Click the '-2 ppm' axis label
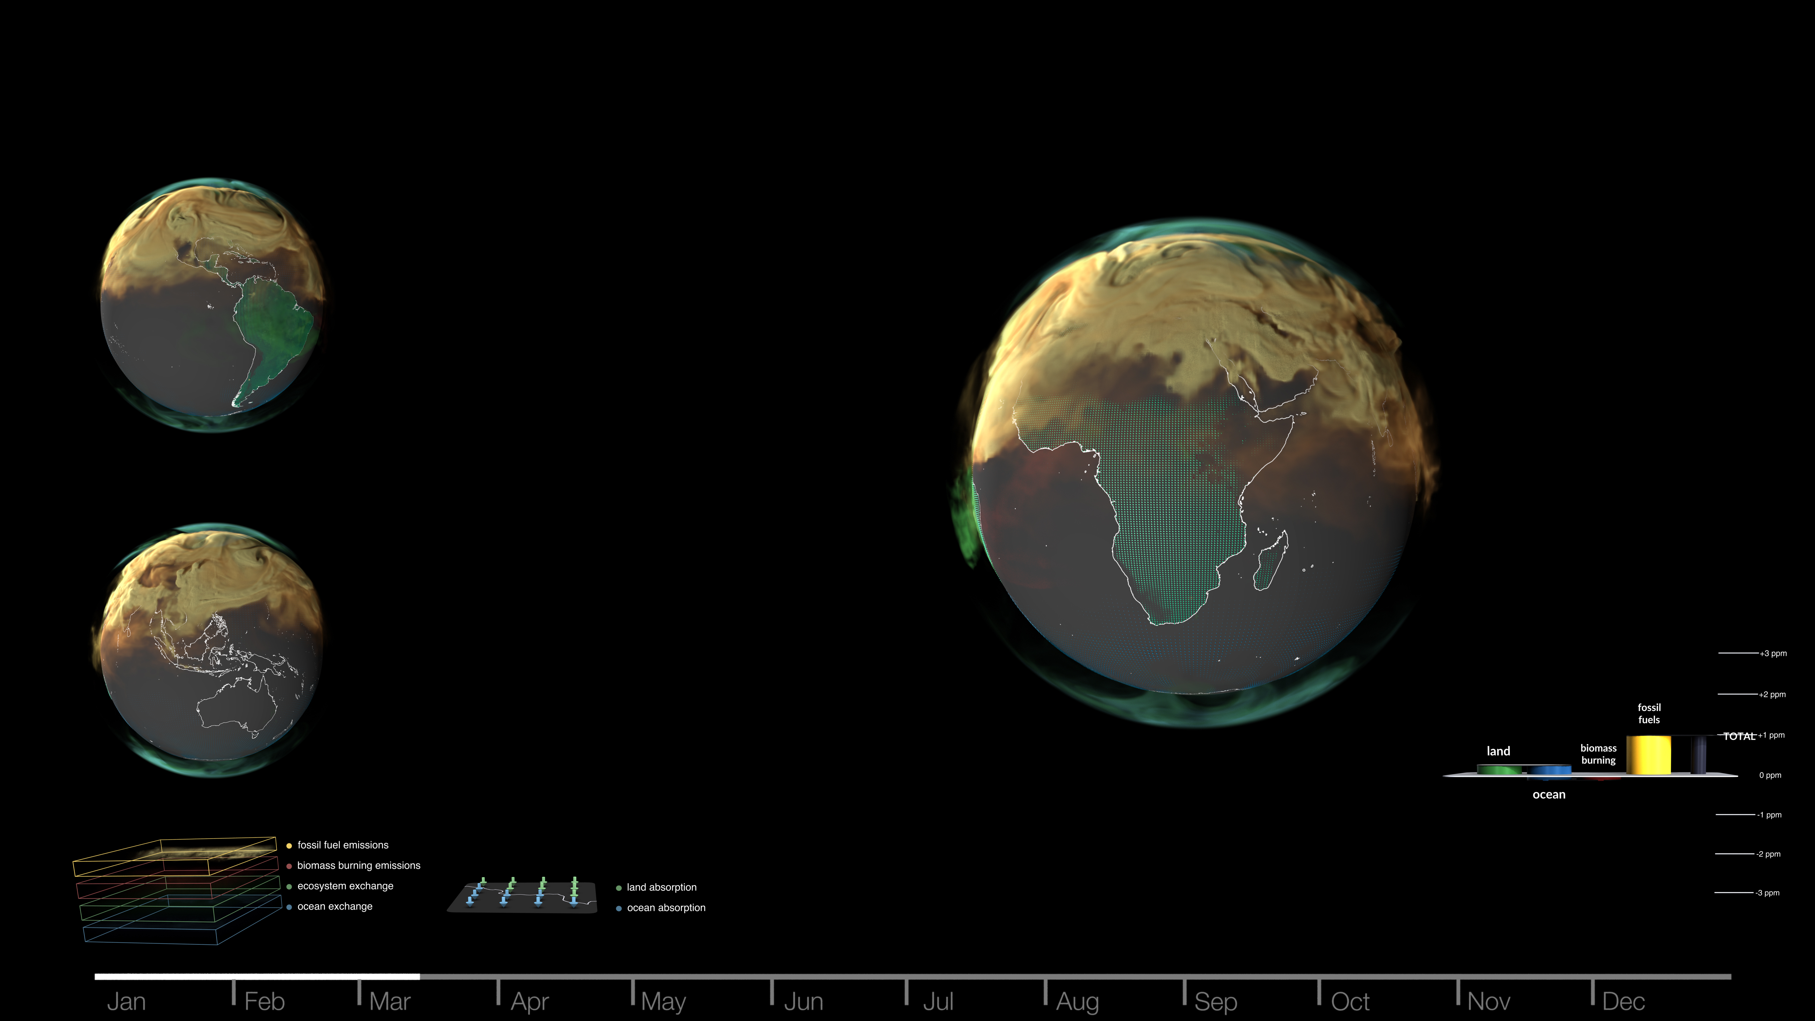Screen dimensions: 1815x1021 pos(1768,854)
